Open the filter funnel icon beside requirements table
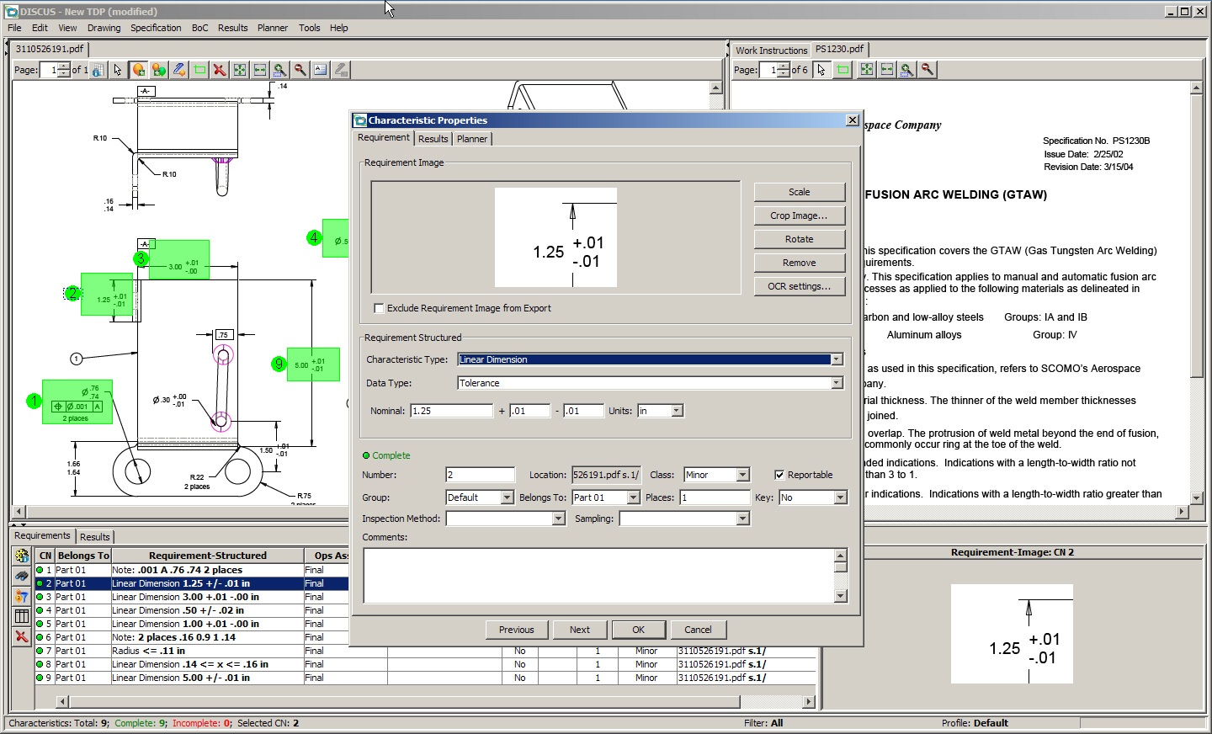Screen dimensions: 1212x734 (x=22, y=596)
